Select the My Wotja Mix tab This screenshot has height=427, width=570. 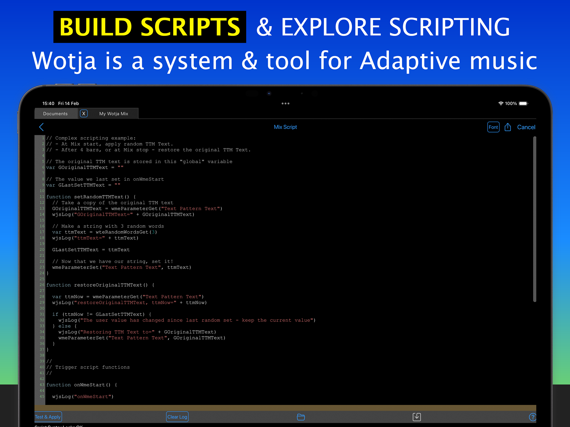(x=113, y=114)
